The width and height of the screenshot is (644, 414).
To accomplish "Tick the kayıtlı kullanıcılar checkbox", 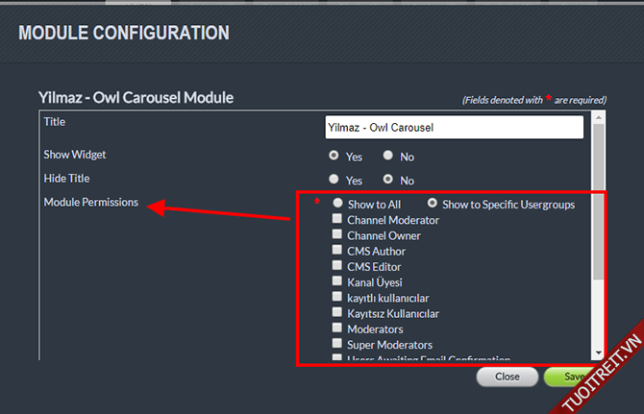I will 336,298.
